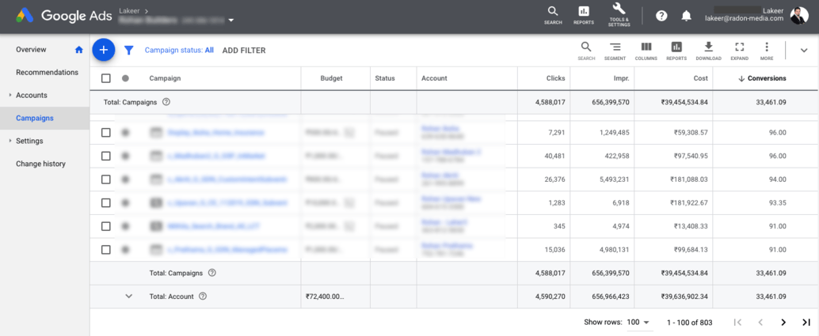This screenshot has width=819, height=336.
Task: Open Change history in the sidebar
Action: pos(40,164)
